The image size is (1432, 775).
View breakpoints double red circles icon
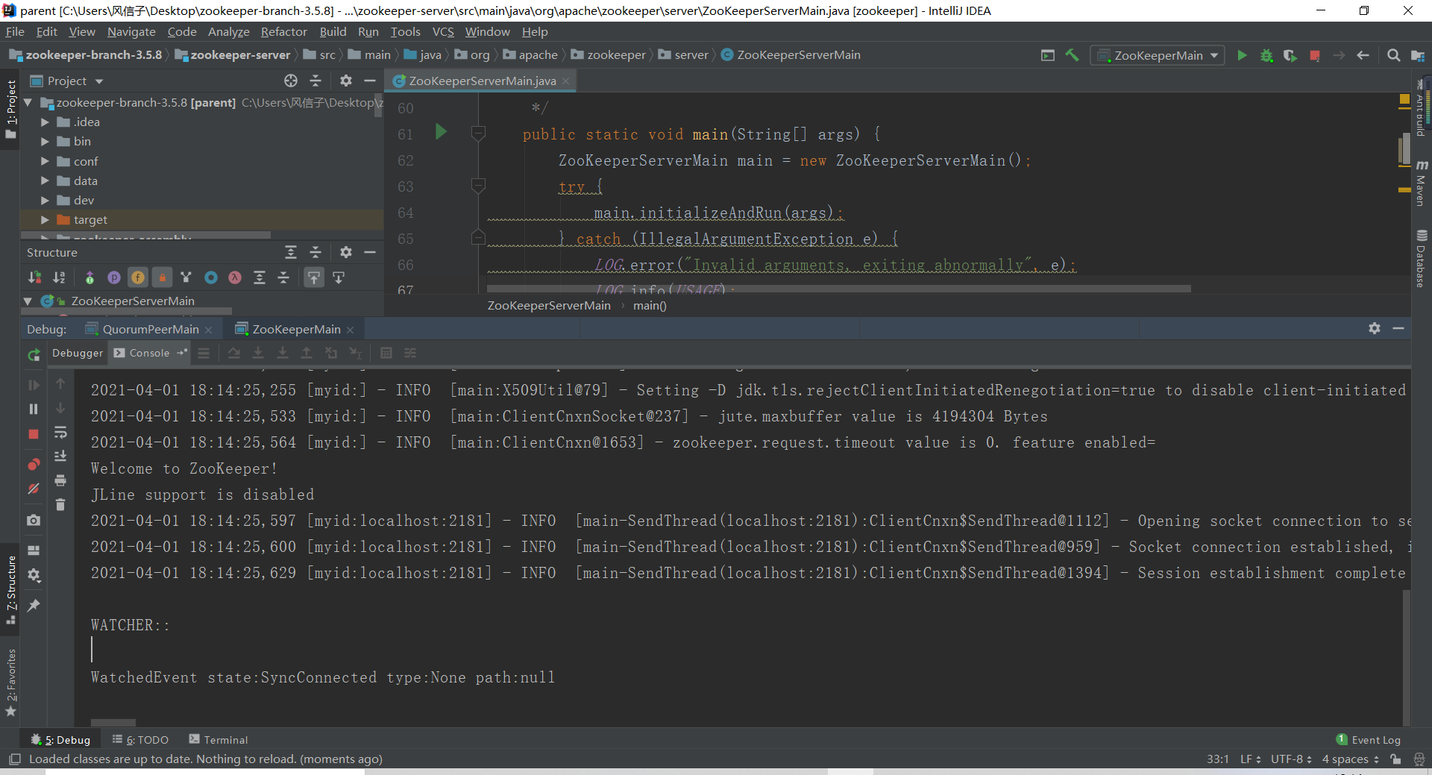click(x=34, y=464)
